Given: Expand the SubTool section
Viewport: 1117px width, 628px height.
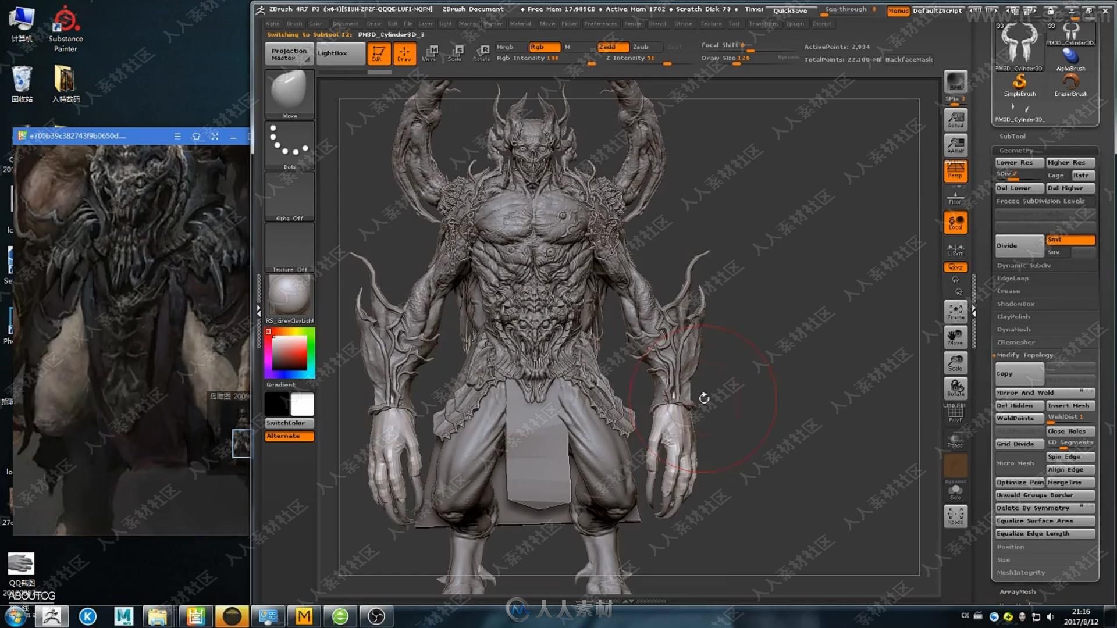Looking at the screenshot, I should pyautogui.click(x=1012, y=136).
